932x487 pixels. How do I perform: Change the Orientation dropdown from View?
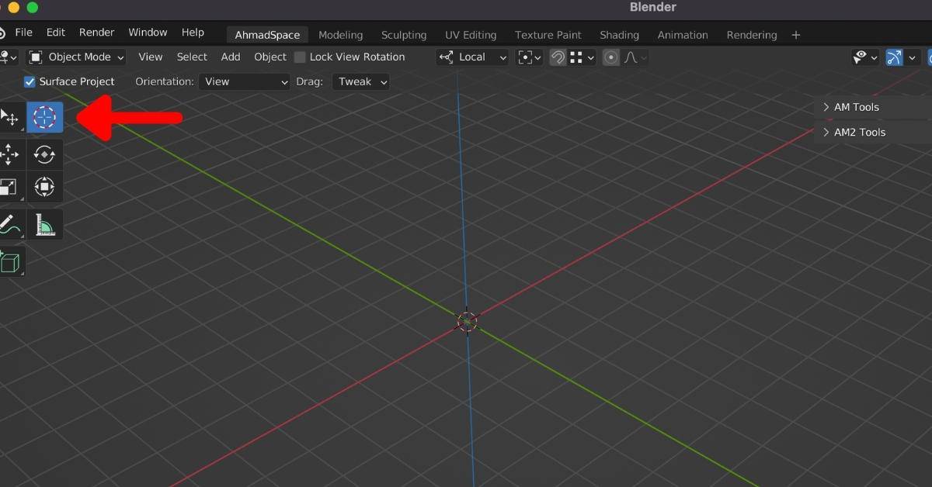click(244, 81)
